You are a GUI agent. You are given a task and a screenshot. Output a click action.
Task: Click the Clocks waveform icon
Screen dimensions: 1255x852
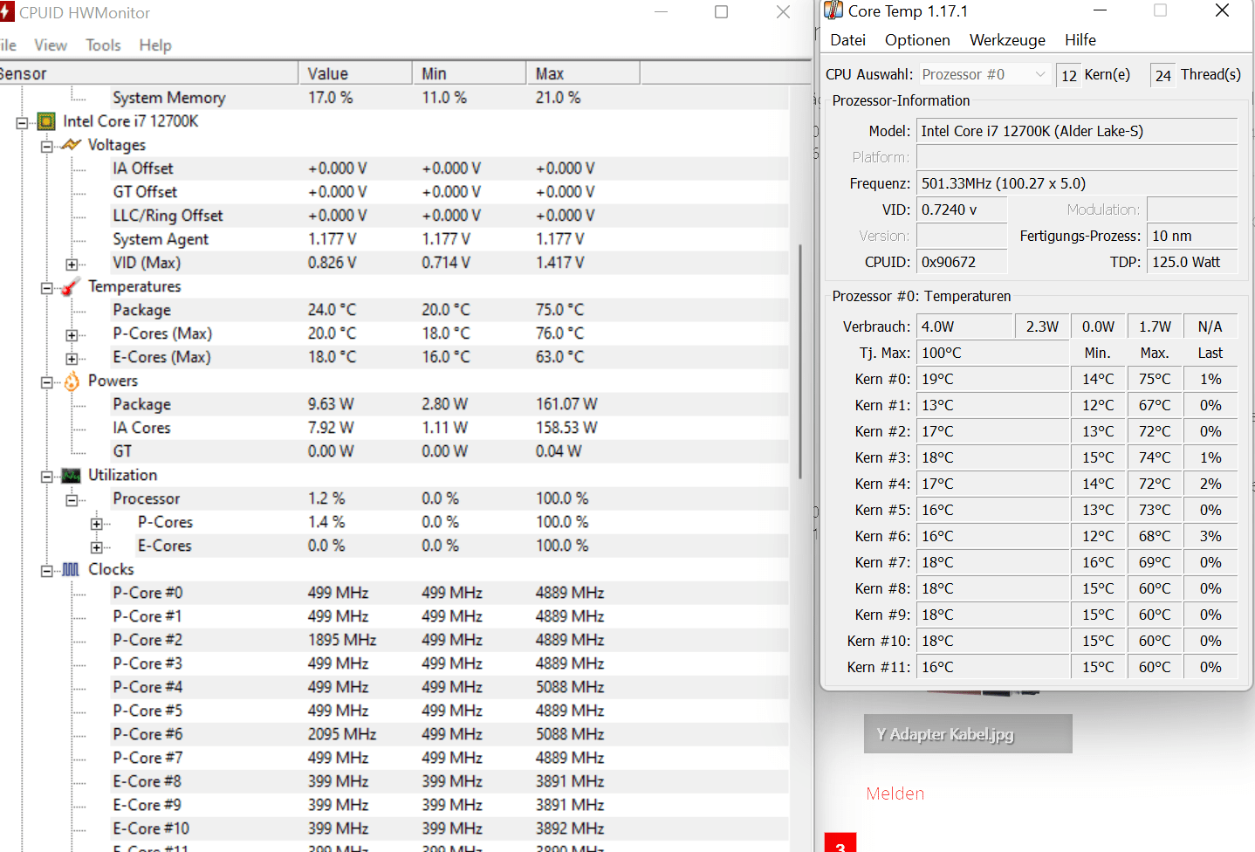[x=71, y=570]
